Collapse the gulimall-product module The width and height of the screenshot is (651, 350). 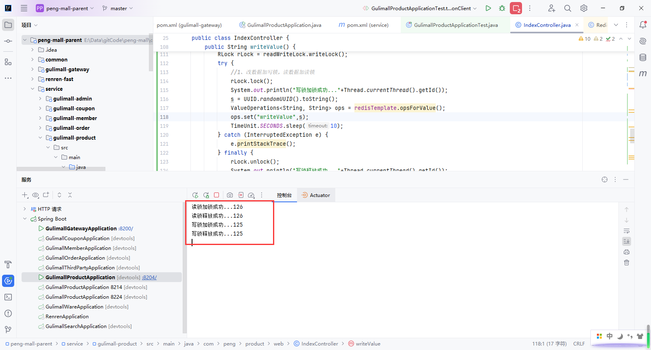coord(40,138)
